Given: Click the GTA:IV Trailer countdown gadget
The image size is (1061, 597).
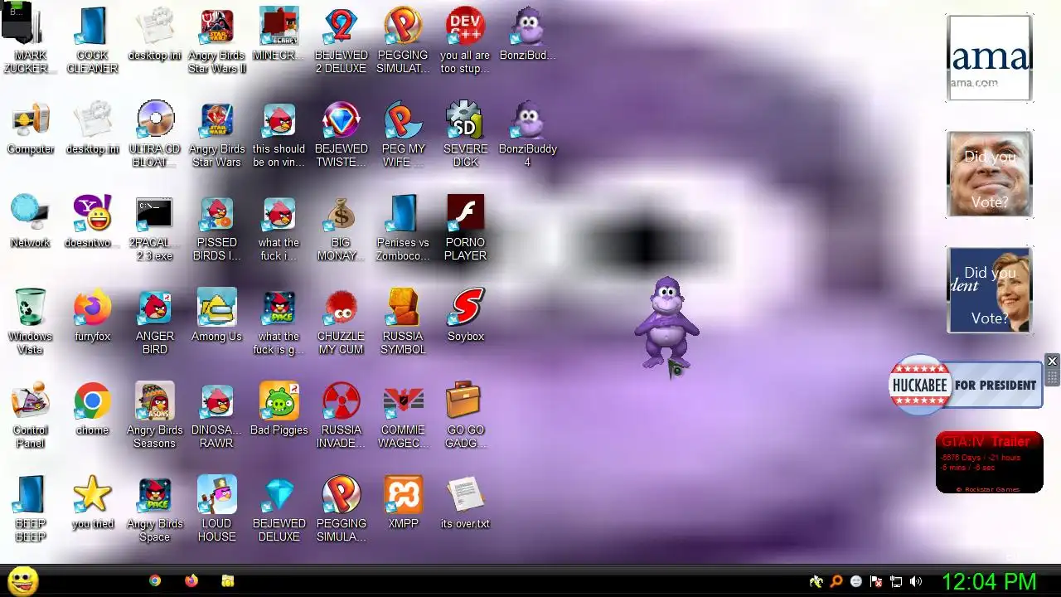Looking at the screenshot, I should [x=989, y=462].
